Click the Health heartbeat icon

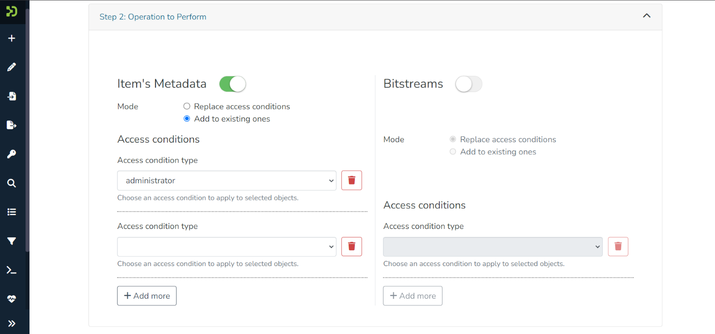(12, 299)
